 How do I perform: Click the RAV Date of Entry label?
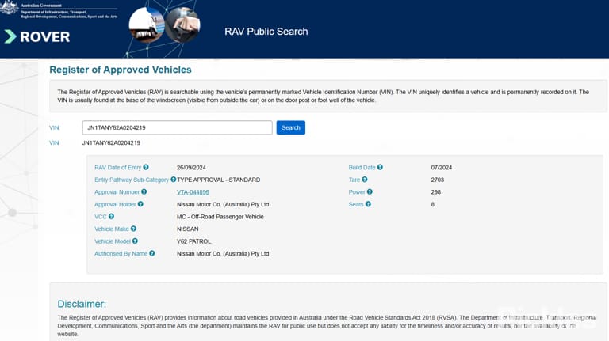[117, 168]
